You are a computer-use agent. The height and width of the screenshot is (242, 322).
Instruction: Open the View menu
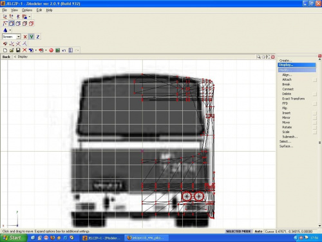[x=14, y=10]
